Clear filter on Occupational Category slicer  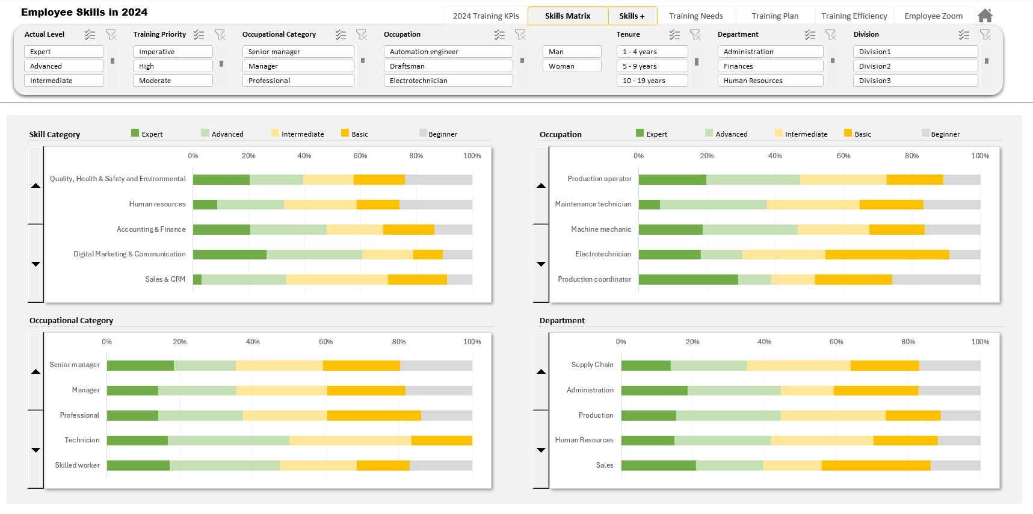[362, 35]
